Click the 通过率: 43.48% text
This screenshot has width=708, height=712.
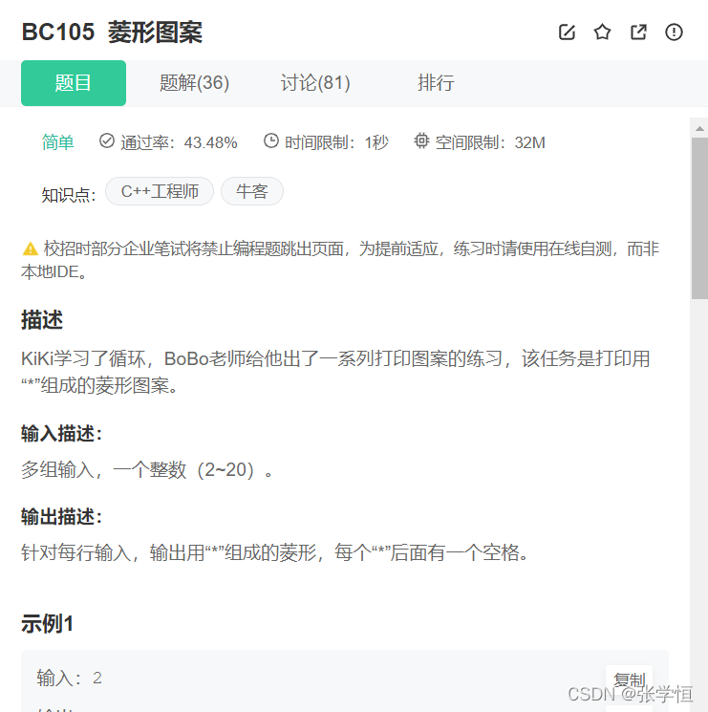tap(179, 142)
